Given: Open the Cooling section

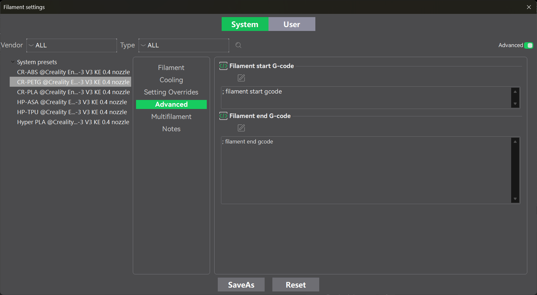Looking at the screenshot, I should 171,80.
